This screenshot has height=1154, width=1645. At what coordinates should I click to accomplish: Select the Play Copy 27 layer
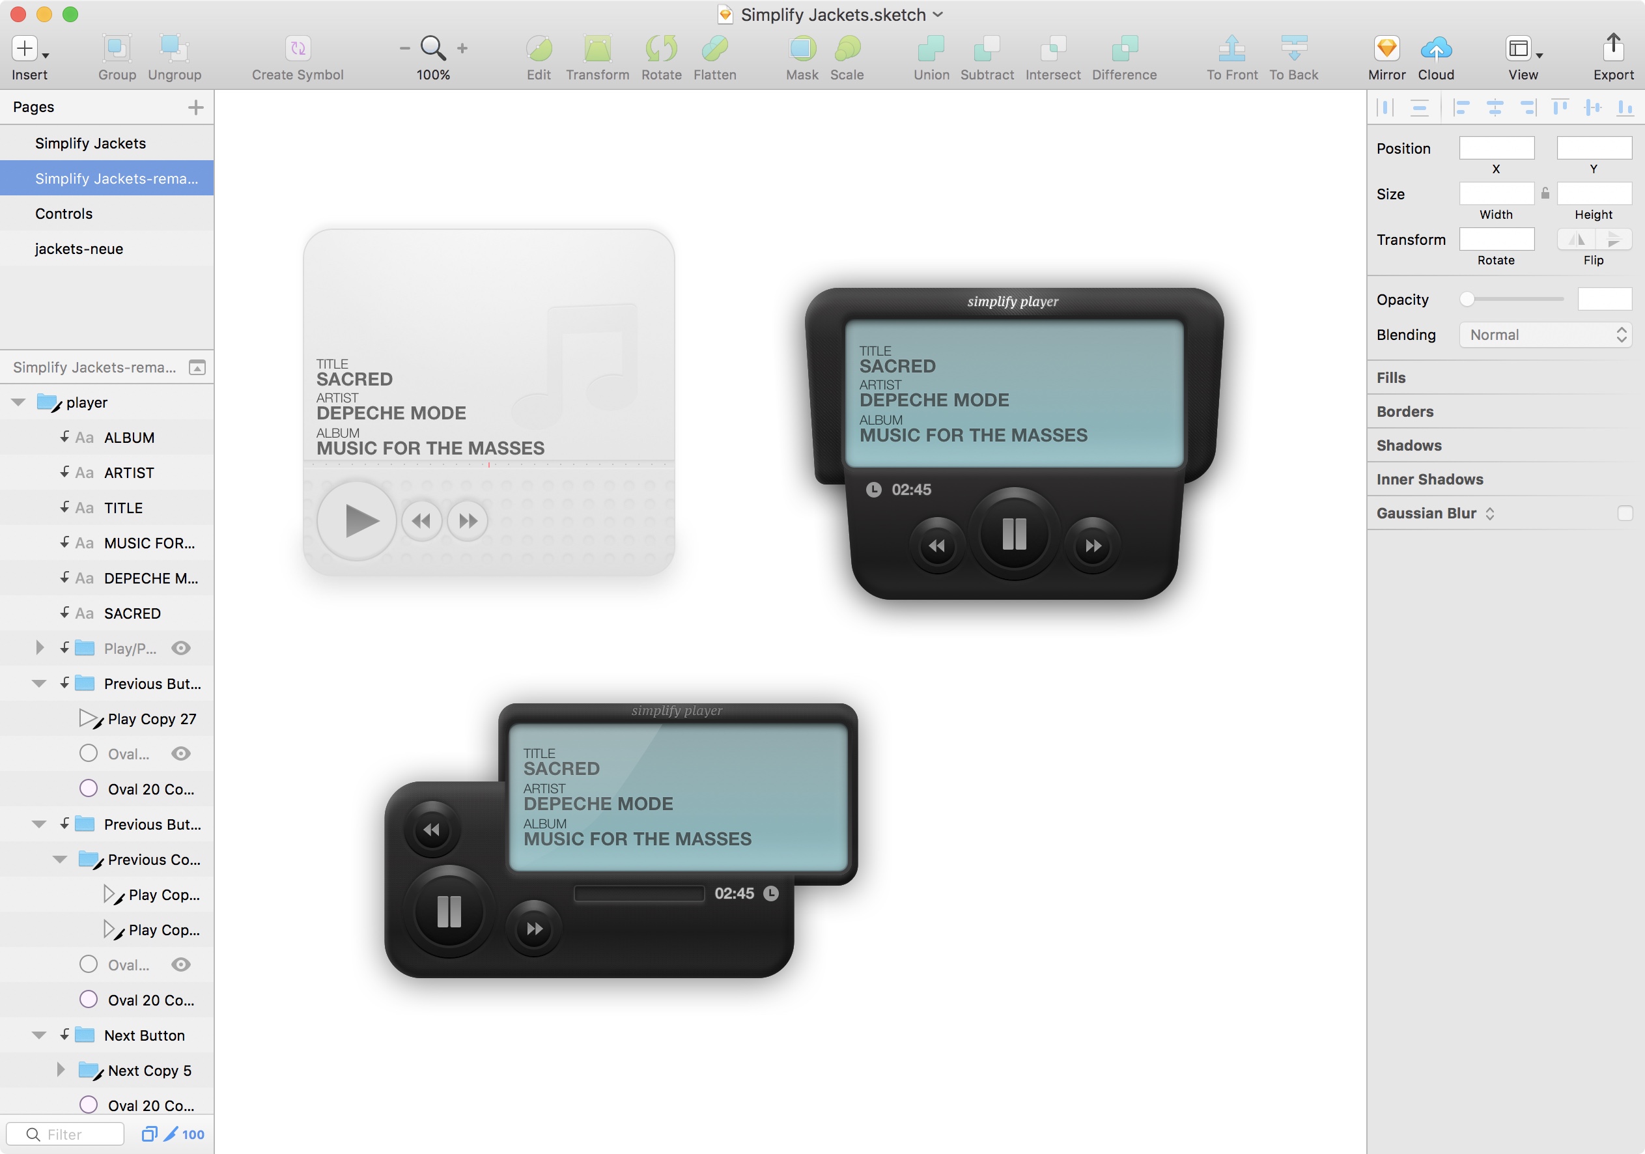click(107, 718)
